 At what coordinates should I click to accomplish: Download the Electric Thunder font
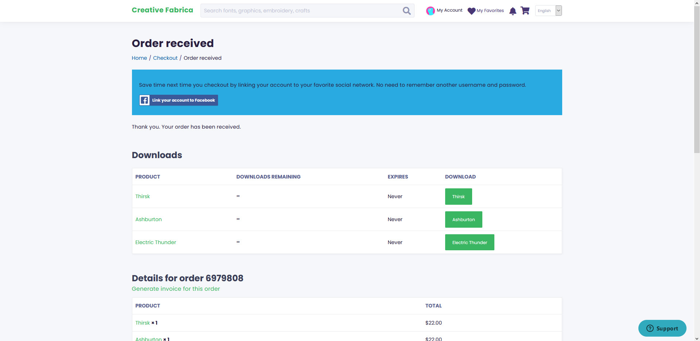coord(469,243)
